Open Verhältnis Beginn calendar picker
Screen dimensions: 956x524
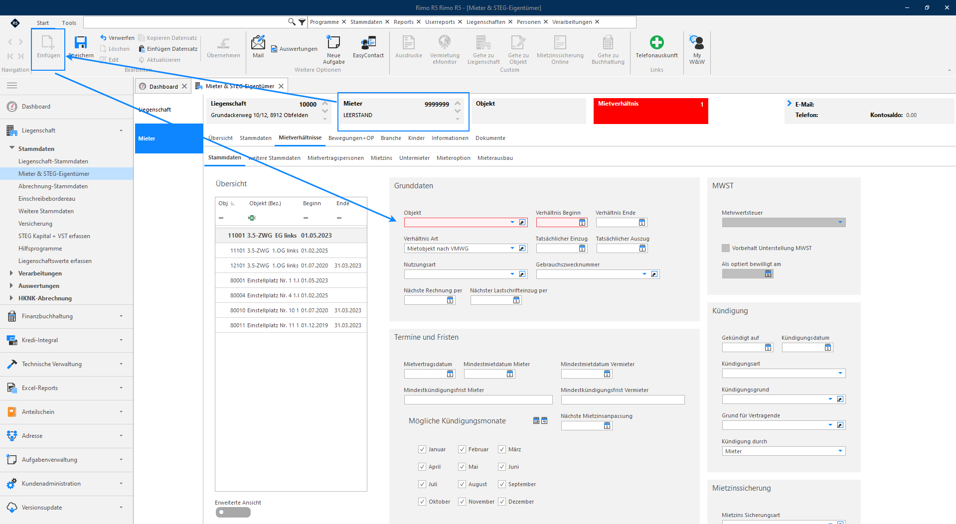tap(582, 223)
